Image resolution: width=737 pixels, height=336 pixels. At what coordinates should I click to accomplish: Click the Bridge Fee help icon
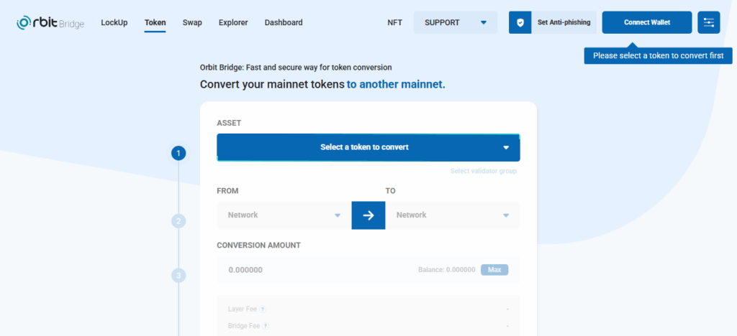[266, 326]
